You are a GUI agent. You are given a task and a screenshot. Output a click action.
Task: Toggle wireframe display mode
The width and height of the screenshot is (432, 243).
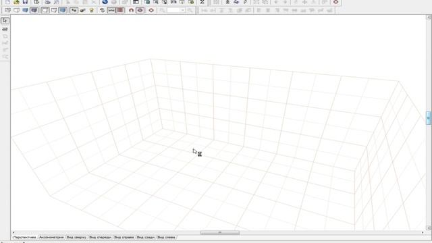pyautogui.click(x=7, y=10)
